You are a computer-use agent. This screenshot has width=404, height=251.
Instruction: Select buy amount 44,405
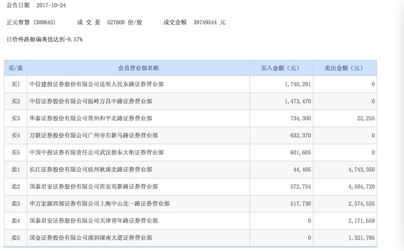pos(302,169)
